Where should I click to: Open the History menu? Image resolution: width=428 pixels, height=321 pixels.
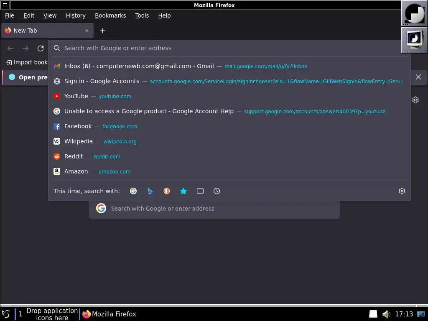pyautogui.click(x=76, y=15)
